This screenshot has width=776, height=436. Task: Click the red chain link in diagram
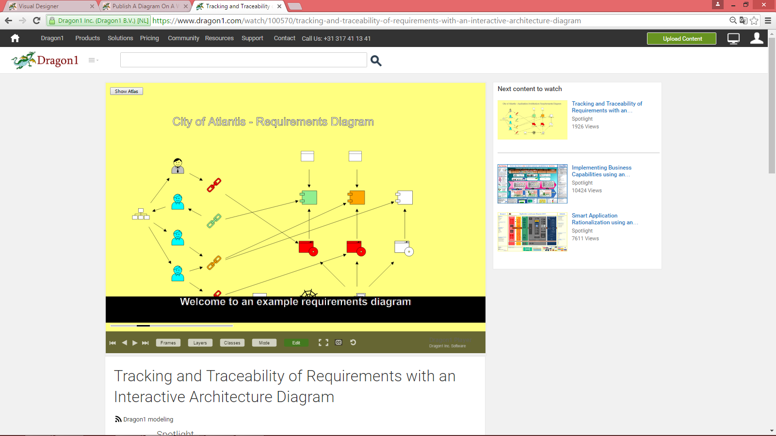(x=214, y=185)
